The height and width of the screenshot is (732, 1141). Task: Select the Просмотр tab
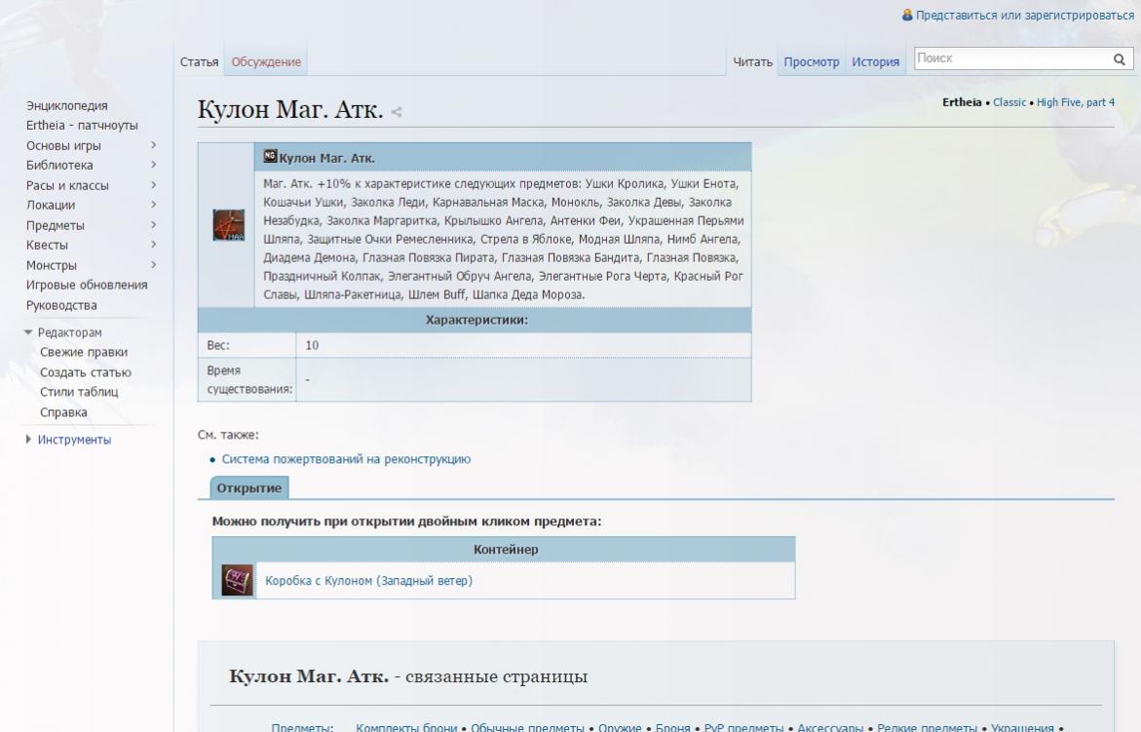tap(812, 62)
